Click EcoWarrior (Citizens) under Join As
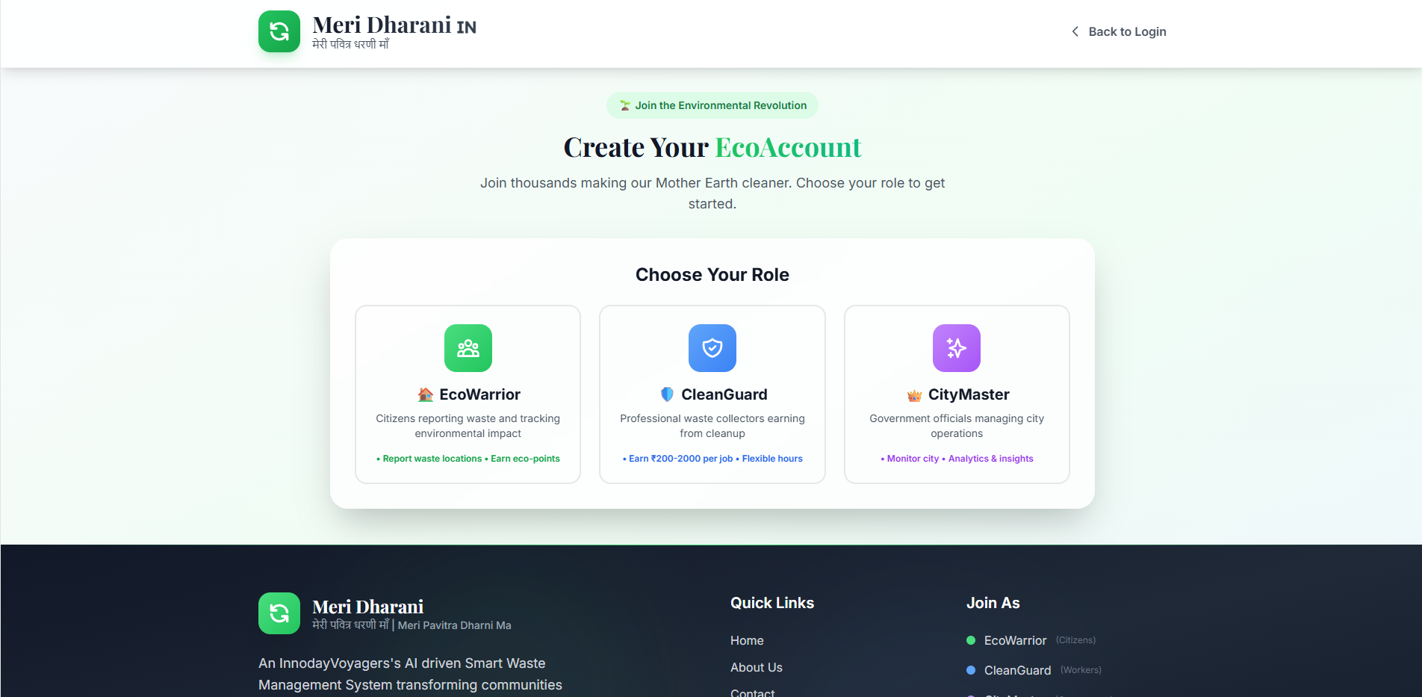Image resolution: width=1422 pixels, height=697 pixels. (1031, 640)
